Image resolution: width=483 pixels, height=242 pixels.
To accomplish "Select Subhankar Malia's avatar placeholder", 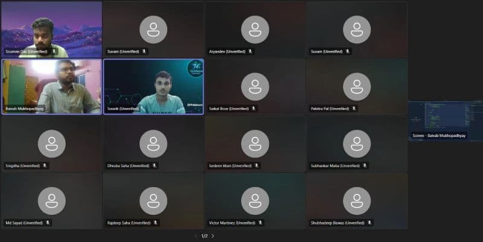I will pyautogui.click(x=357, y=143).
